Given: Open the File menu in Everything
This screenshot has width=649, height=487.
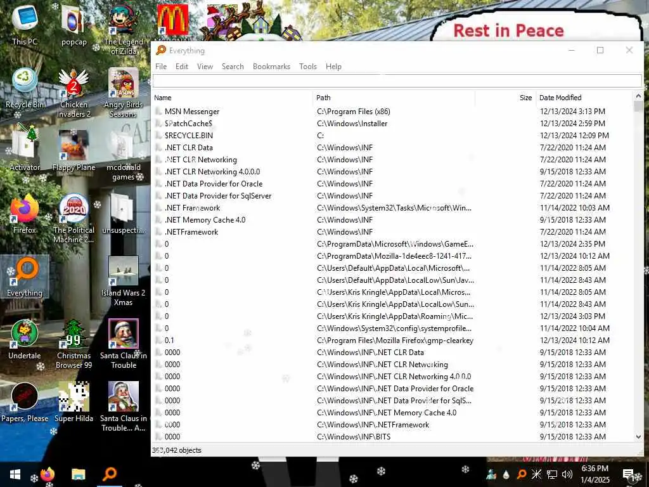Looking at the screenshot, I should coord(161,66).
